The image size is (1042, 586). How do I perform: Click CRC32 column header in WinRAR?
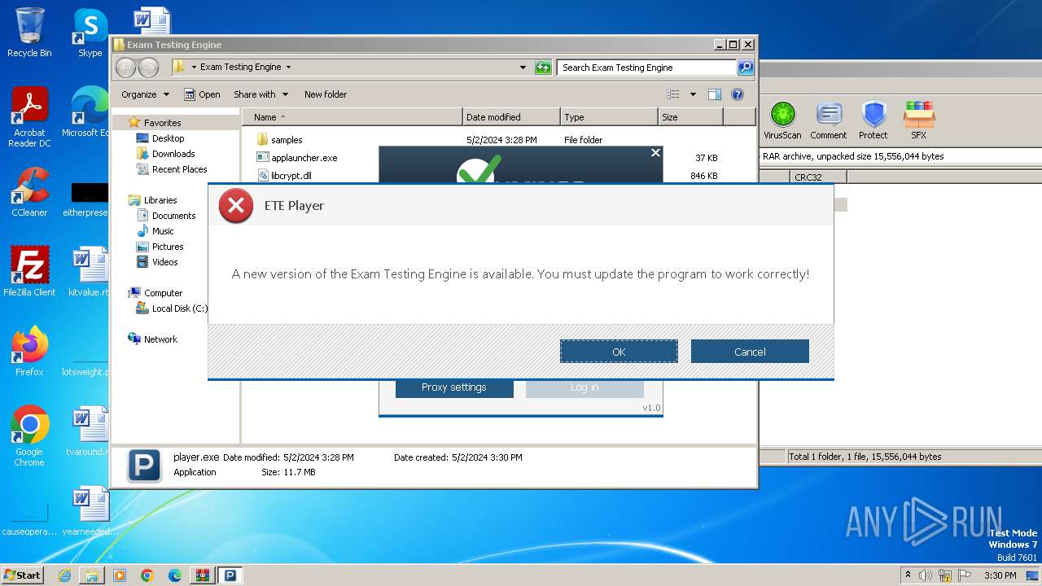click(x=818, y=177)
